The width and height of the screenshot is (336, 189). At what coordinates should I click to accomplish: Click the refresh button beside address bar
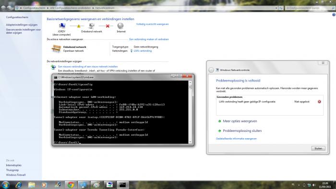281,8
